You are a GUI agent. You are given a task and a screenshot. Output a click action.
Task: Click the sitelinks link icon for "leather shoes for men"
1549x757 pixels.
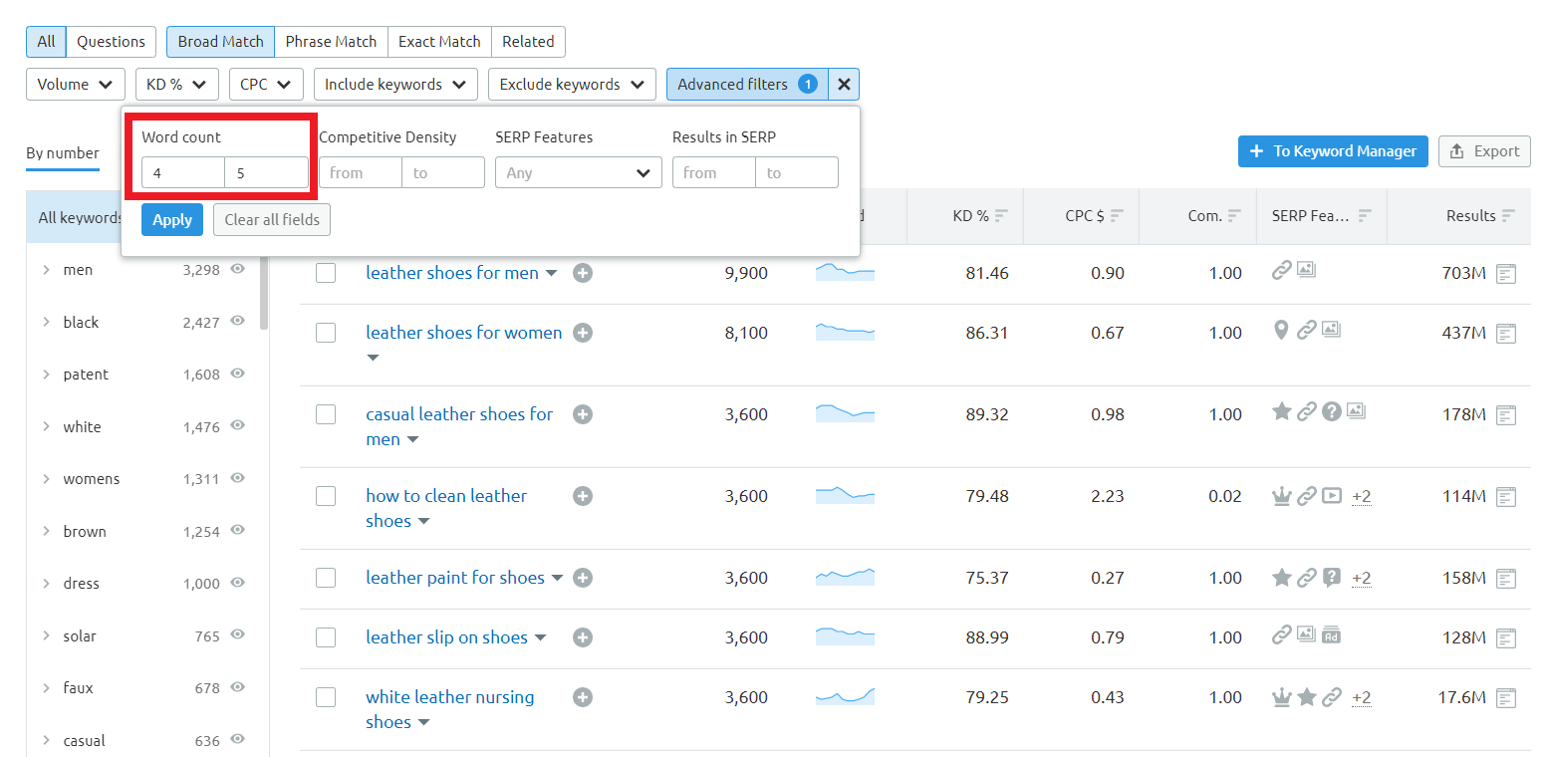click(1282, 269)
